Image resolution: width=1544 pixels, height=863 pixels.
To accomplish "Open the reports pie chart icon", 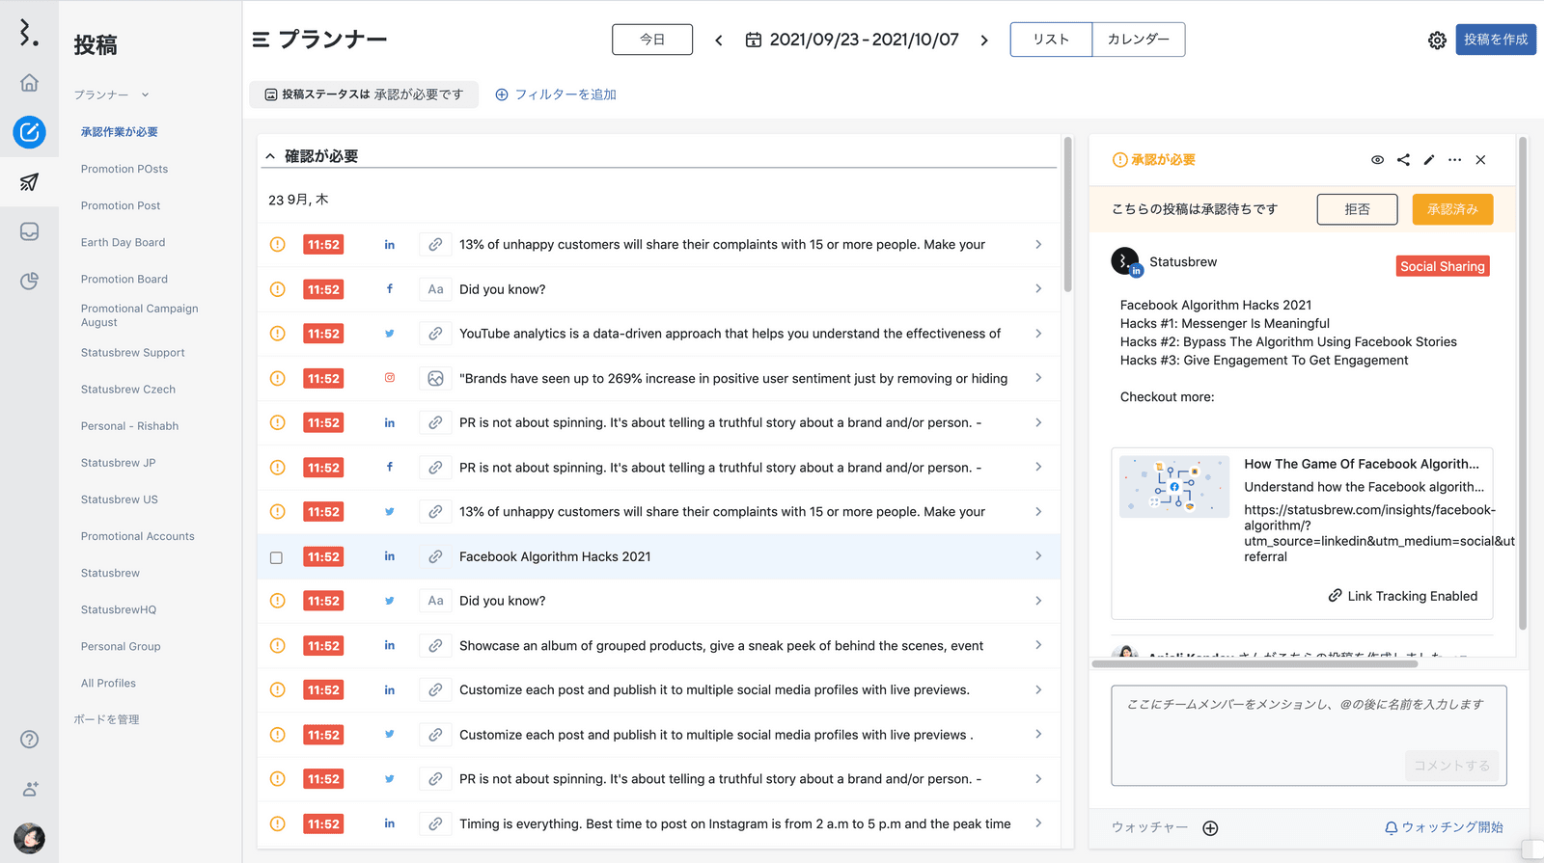I will [29, 281].
